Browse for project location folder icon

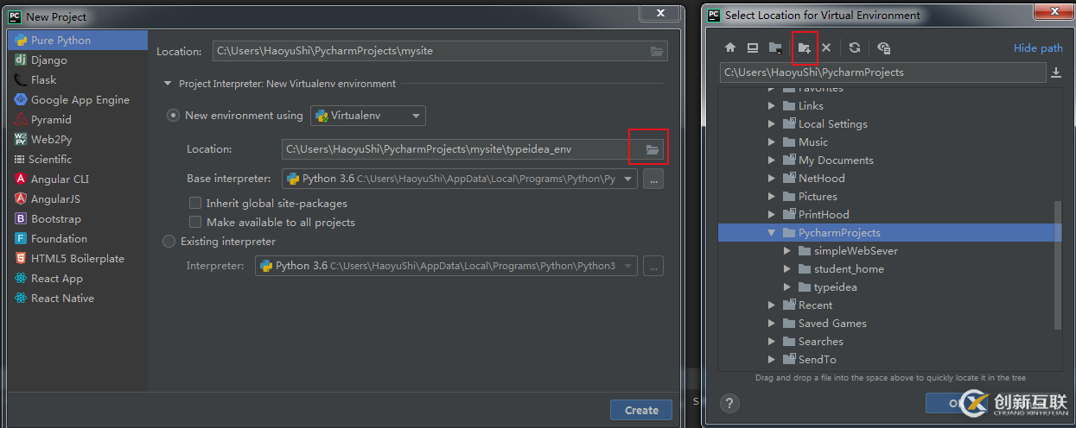tap(657, 51)
